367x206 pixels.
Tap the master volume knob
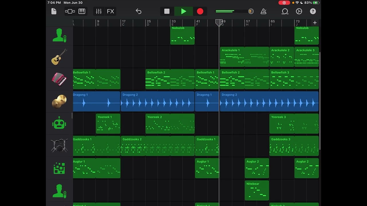click(x=251, y=11)
